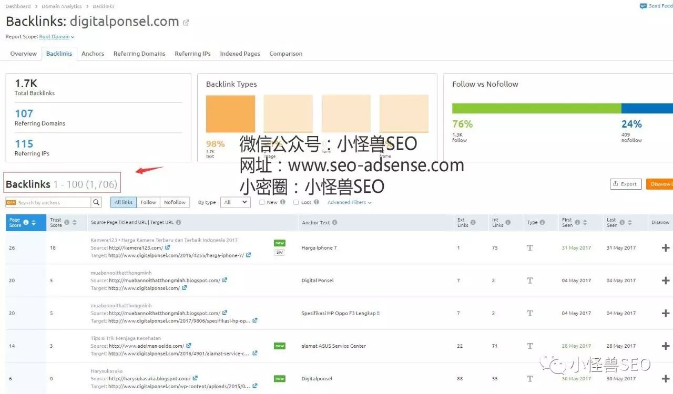This screenshot has width=673, height=394.
Task: Click plus disavow icon for Digital Ponsel row
Action: (666, 281)
